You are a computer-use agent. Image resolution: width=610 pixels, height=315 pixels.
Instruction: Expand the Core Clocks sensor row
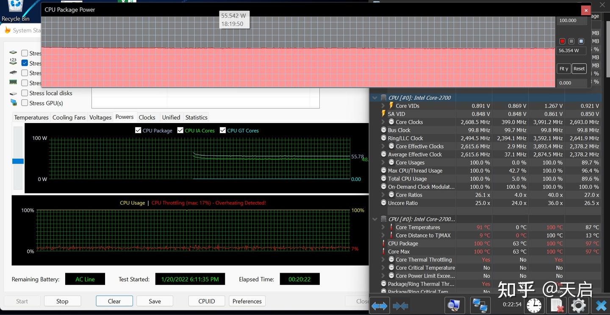(383, 122)
